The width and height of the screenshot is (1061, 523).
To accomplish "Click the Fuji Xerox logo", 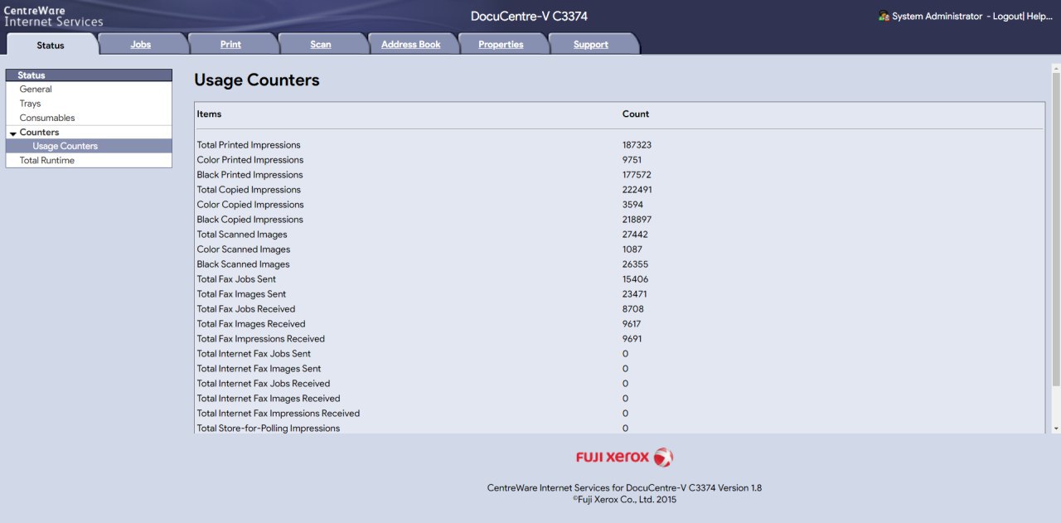I will click(624, 458).
